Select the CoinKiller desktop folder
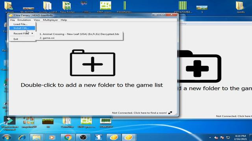The height and width of the screenshot is (141, 252). click(x=67, y=123)
